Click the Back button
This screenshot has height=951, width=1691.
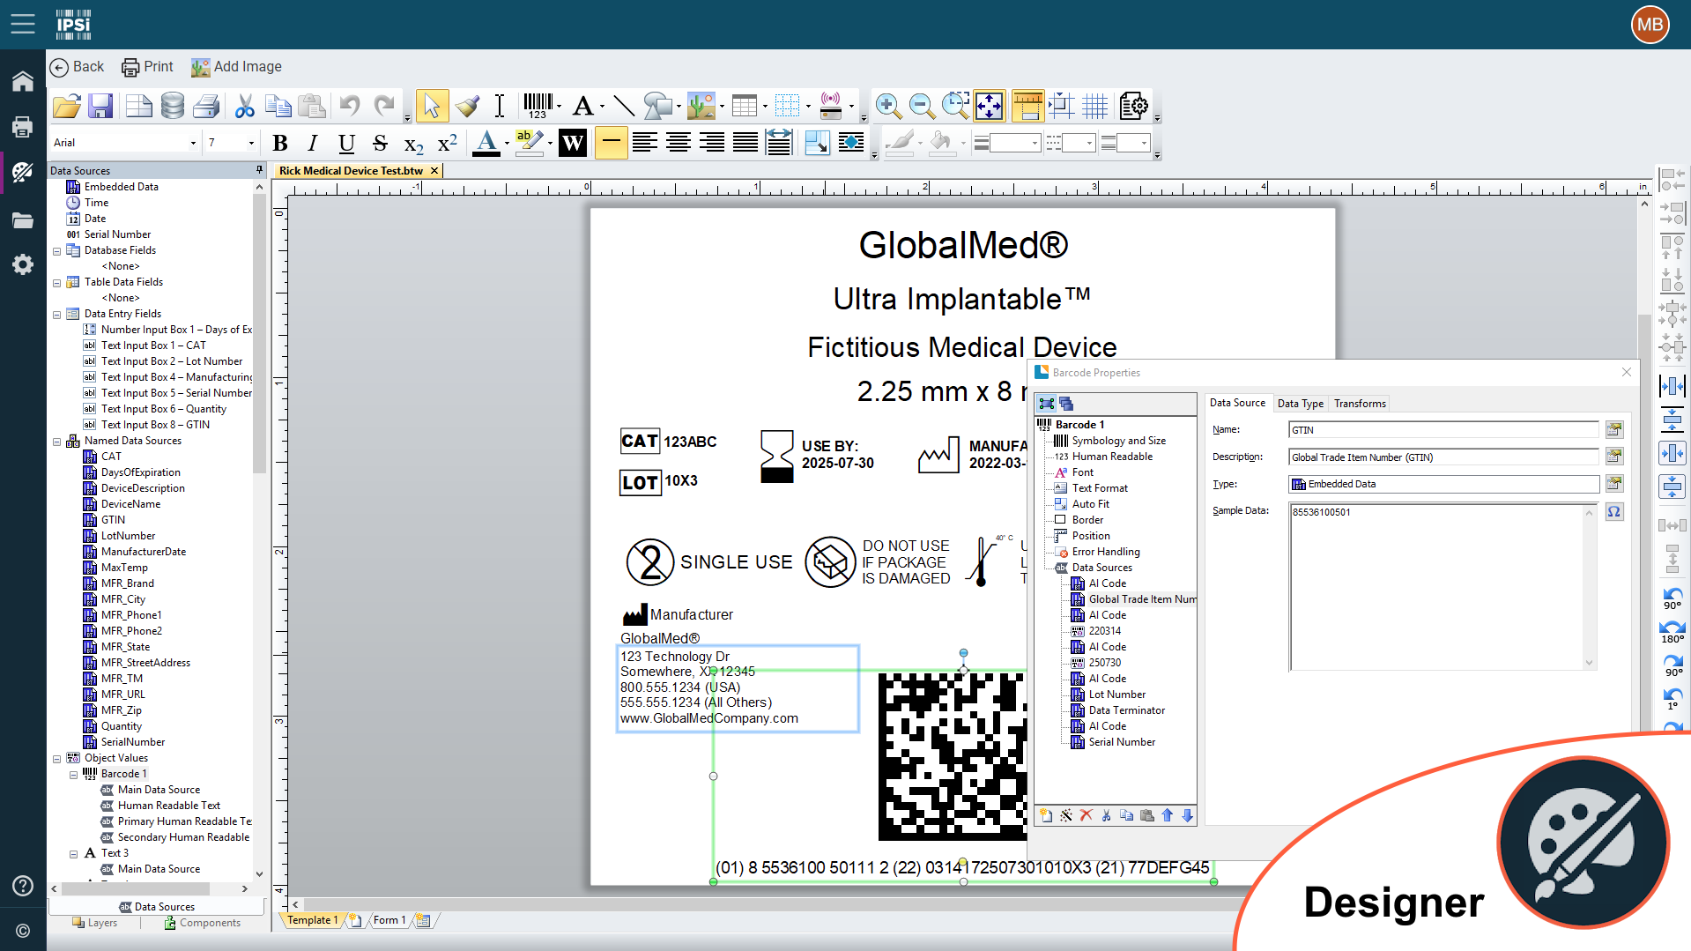[x=77, y=67]
